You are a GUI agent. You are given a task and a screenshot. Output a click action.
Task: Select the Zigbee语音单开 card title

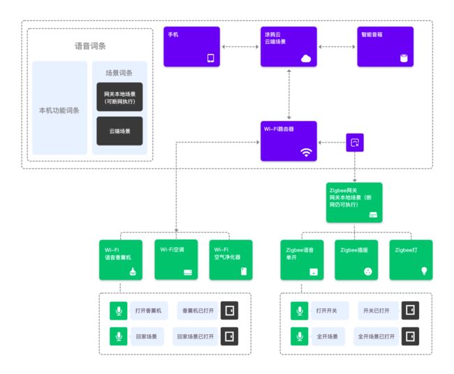click(x=300, y=254)
